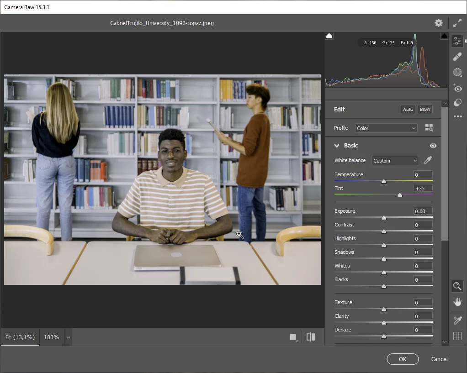467x373 pixels.
Task: Open the Presets panel icon
Action: pos(457,103)
